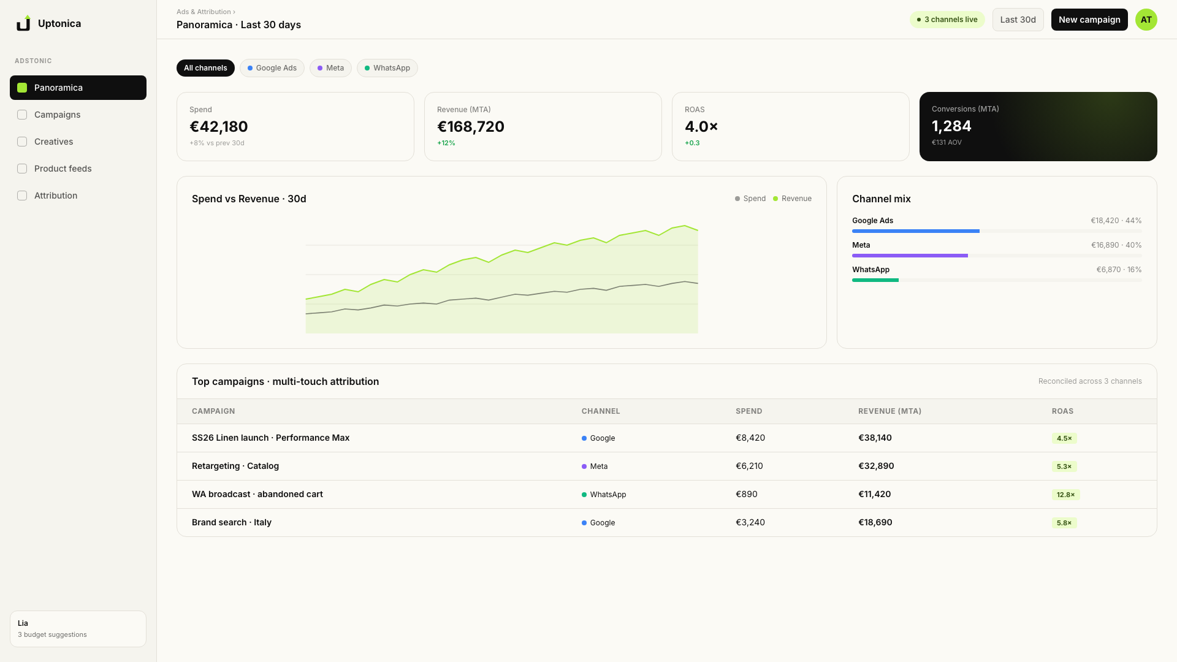
Task: Filter by WhatsApp channel
Action: pos(387,68)
